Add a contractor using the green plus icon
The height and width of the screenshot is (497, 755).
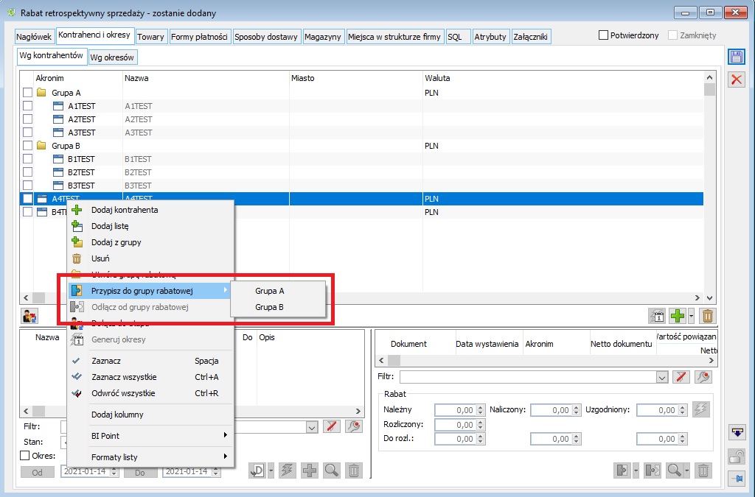(678, 316)
